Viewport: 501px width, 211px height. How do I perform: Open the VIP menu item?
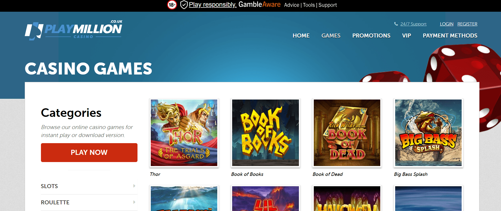point(406,36)
